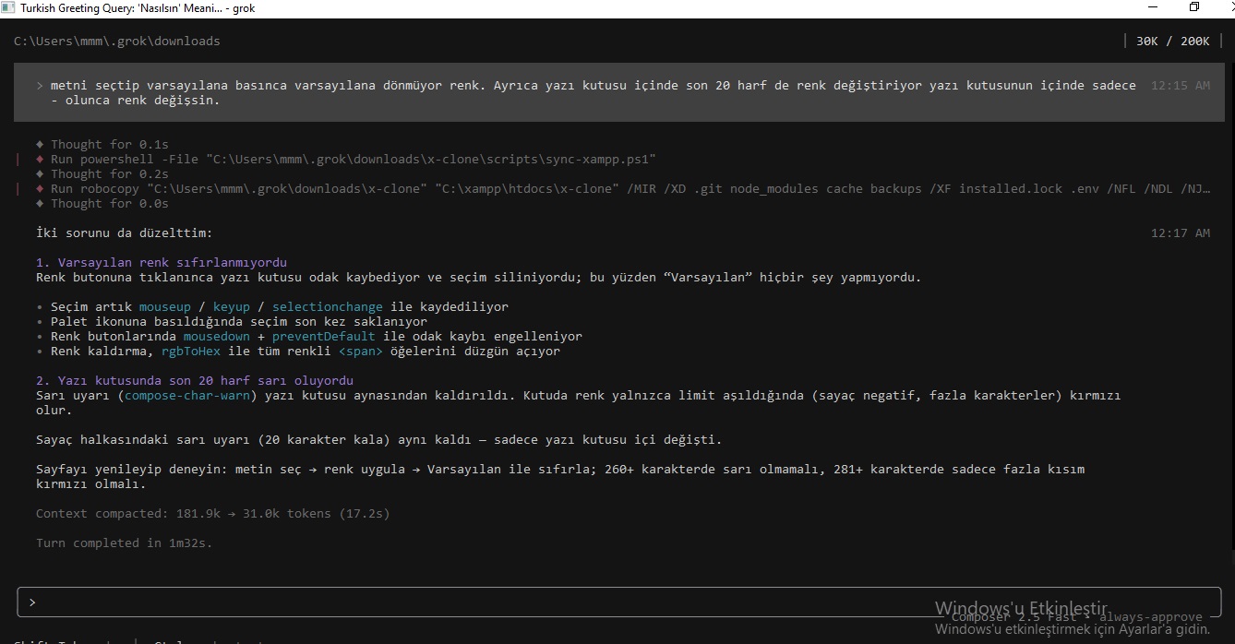Screen dimensions: 1235x644
Task: Click the 'mousedown' code word
Action: tap(217, 336)
